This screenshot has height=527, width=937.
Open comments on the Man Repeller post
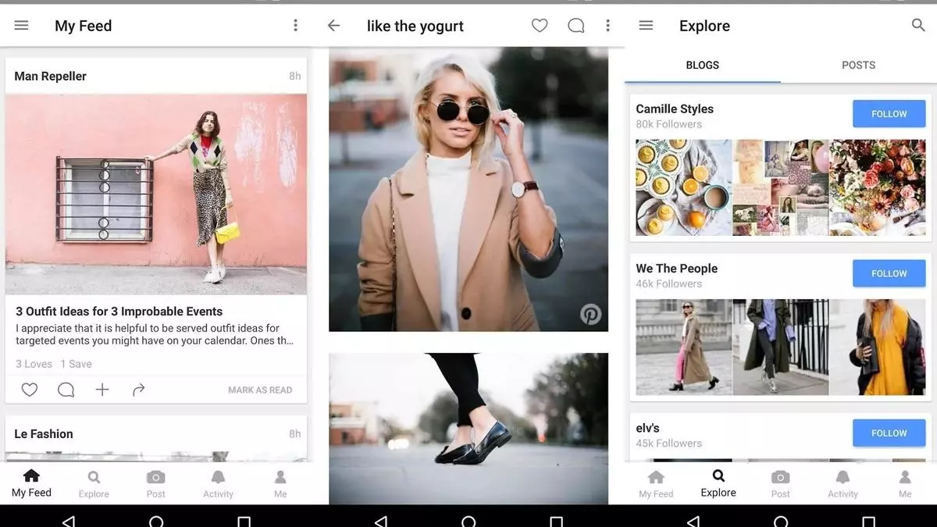66,390
